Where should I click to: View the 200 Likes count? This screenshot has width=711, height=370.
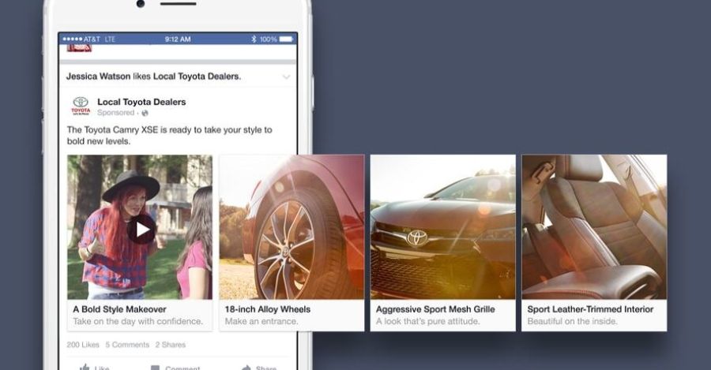(x=83, y=345)
